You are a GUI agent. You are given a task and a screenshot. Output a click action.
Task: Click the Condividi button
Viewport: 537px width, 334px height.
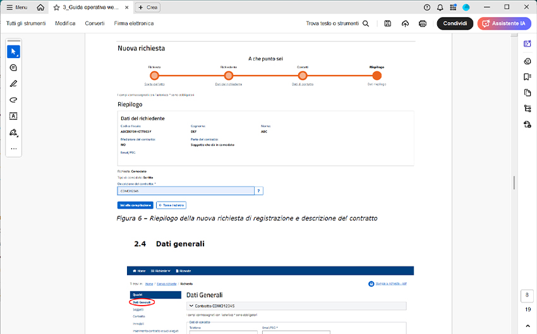tap(455, 23)
